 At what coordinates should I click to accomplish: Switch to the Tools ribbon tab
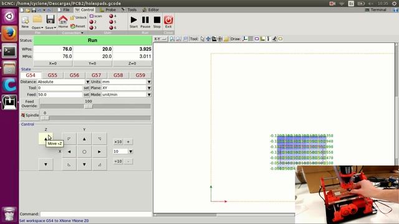point(129,10)
